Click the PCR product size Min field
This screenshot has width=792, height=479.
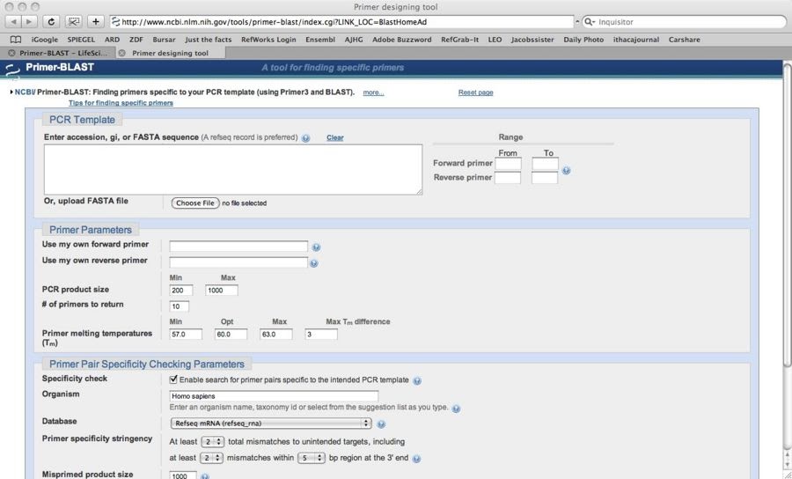(x=181, y=290)
